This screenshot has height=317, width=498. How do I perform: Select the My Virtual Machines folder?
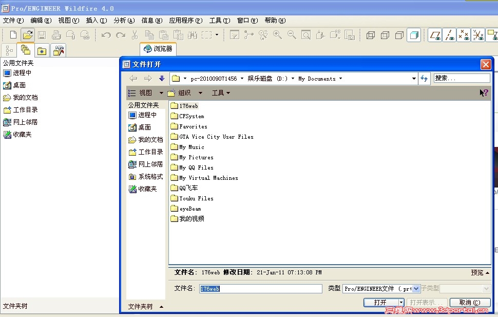[x=204, y=178]
